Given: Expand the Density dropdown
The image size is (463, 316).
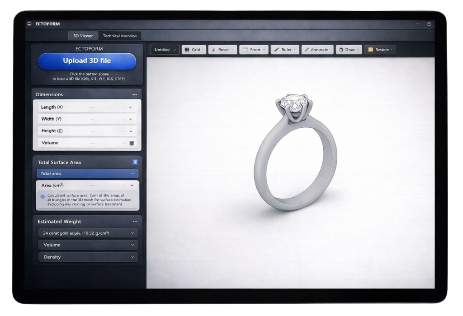Looking at the screenshot, I should coord(87,257).
